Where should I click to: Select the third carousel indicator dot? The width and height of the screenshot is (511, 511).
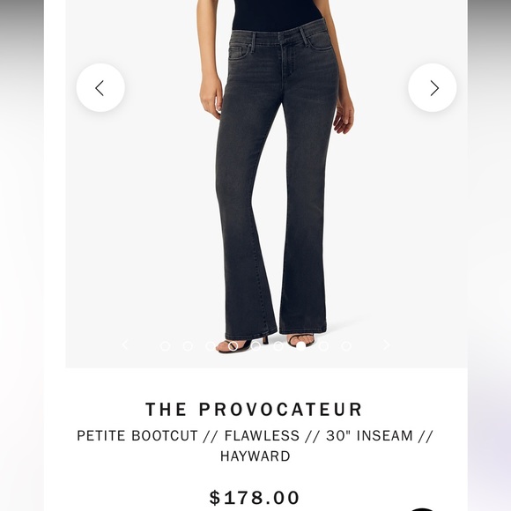click(211, 346)
